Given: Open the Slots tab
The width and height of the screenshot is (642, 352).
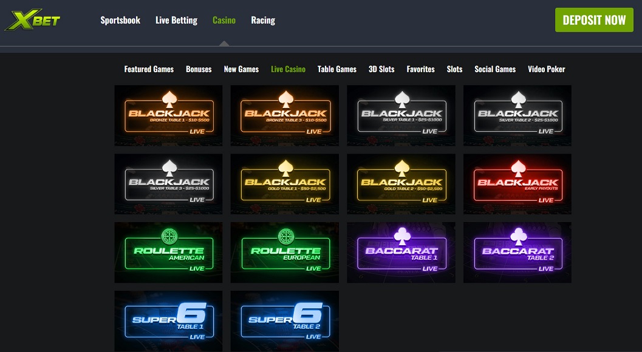Looking at the screenshot, I should (454, 69).
